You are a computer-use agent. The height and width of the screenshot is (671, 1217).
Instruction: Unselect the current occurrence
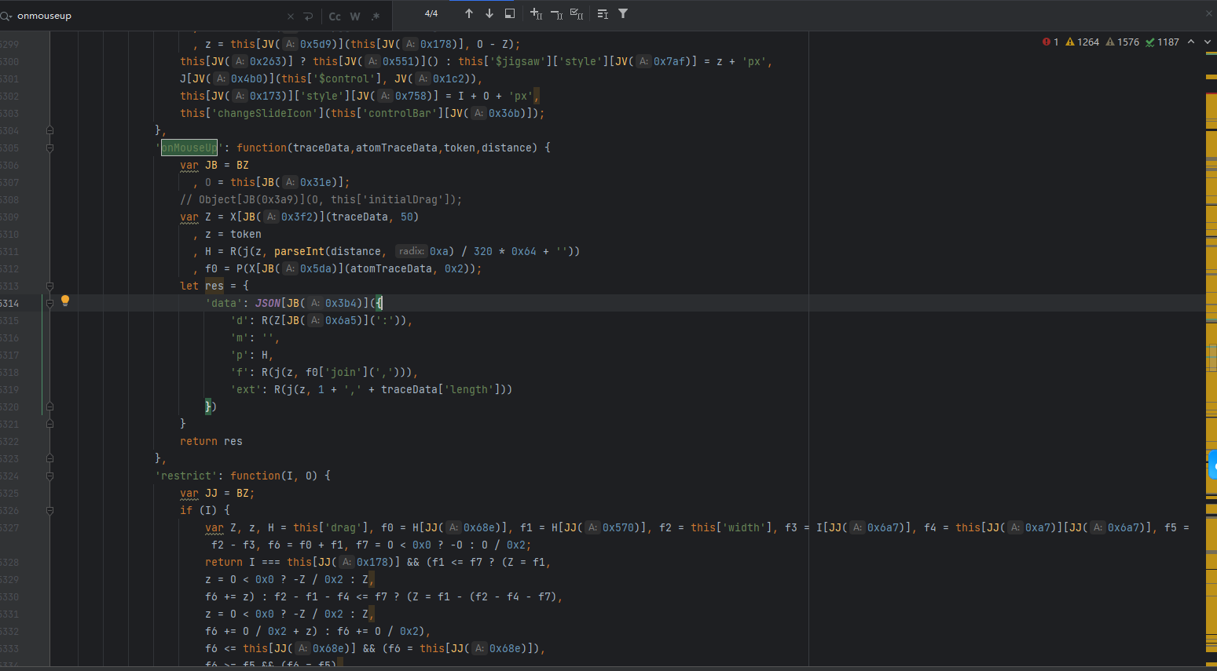click(x=556, y=13)
